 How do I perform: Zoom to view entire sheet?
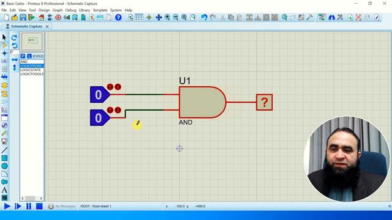click(184, 18)
